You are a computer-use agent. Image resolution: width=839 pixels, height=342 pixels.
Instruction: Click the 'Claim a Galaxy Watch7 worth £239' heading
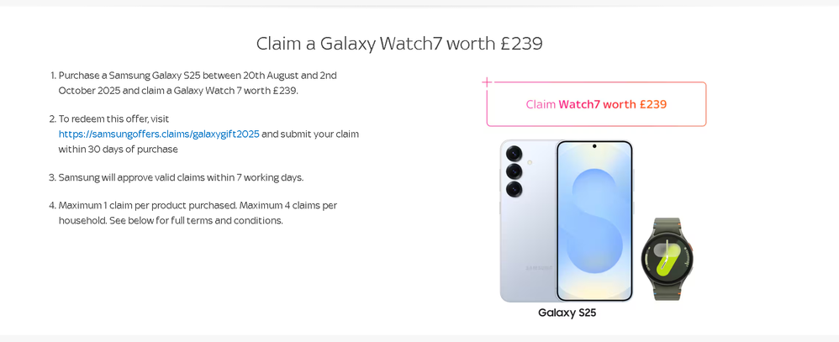click(x=399, y=43)
